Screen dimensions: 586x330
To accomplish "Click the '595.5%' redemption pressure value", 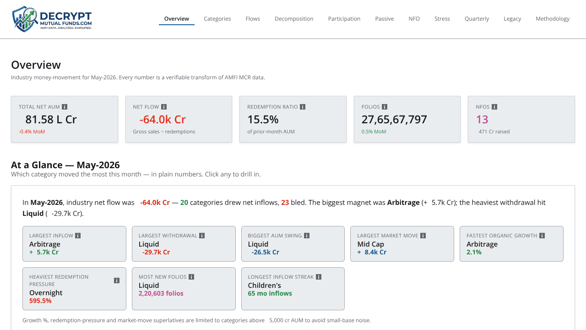I will (x=40, y=301).
